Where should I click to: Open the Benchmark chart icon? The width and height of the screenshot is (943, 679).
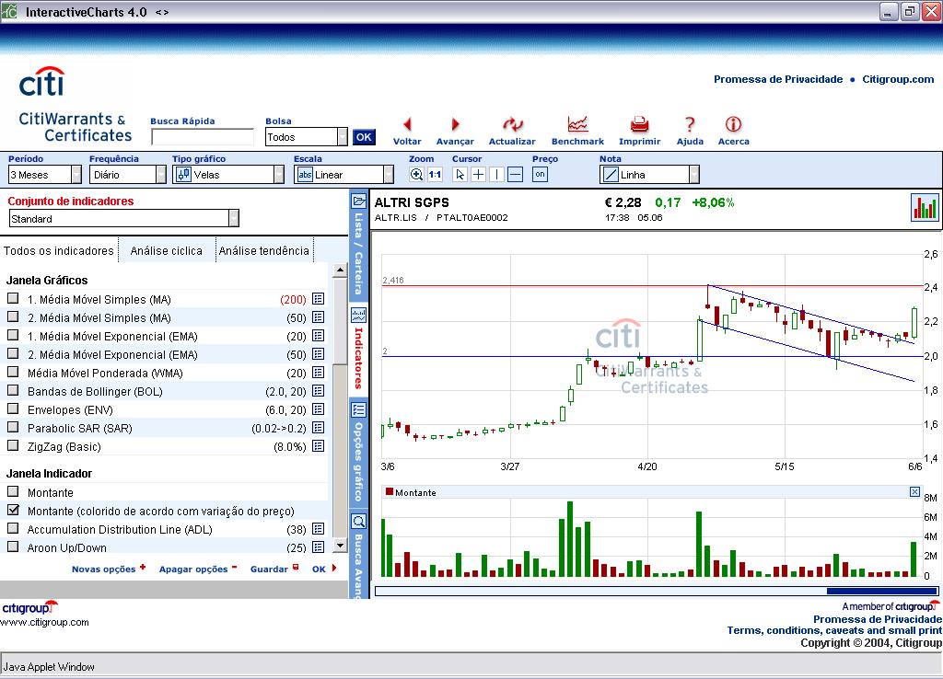click(x=577, y=125)
